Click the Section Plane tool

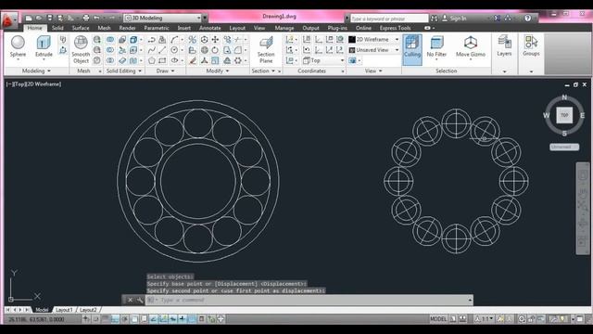(x=266, y=49)
